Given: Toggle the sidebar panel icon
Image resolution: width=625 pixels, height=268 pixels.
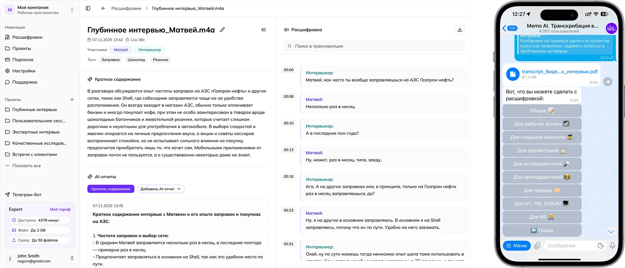Looking at the screenshot, I should tap(88, 8).
